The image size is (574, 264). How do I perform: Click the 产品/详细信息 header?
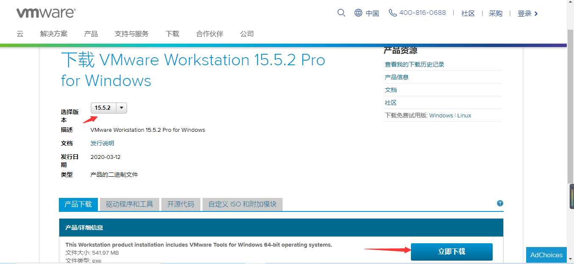click(x=84, y=228)
